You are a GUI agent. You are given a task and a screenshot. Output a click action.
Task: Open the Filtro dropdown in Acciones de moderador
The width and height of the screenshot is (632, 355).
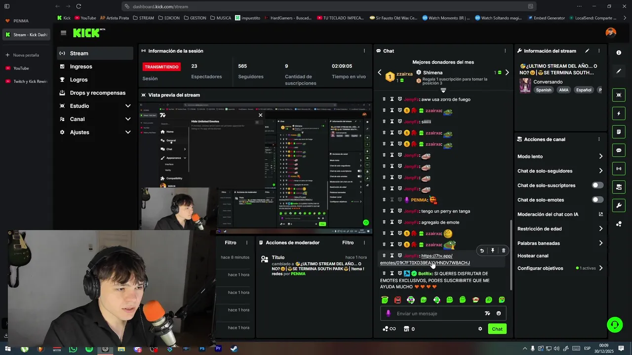(x=348, y=243)
